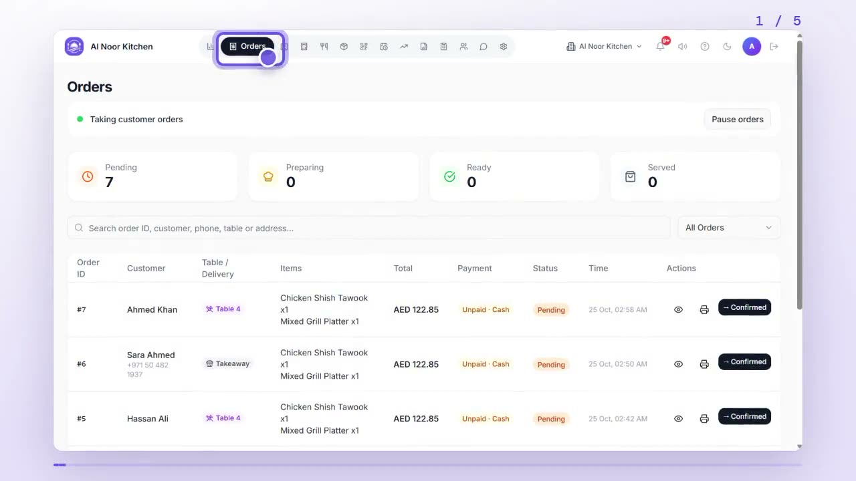
Task: Click the Pending orders stat card
Action: pyautogui.click(x=152, y=176)
